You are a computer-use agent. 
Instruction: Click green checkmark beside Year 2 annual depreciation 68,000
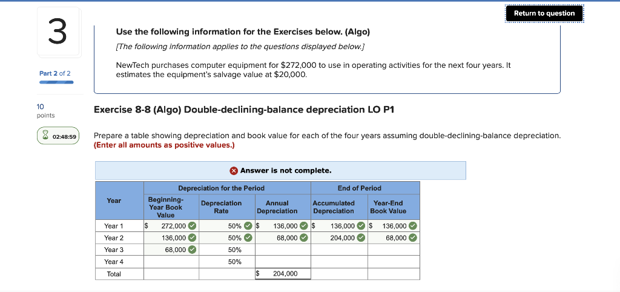coord(303,238)
